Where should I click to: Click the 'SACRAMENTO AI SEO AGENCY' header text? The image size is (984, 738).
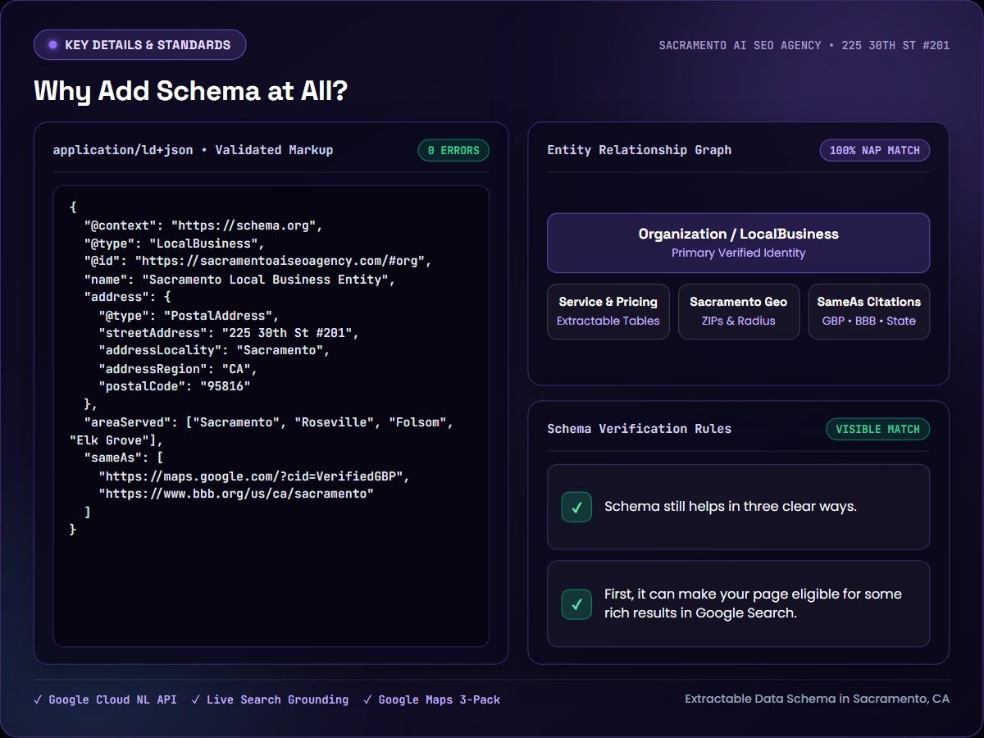pos(740,45)
